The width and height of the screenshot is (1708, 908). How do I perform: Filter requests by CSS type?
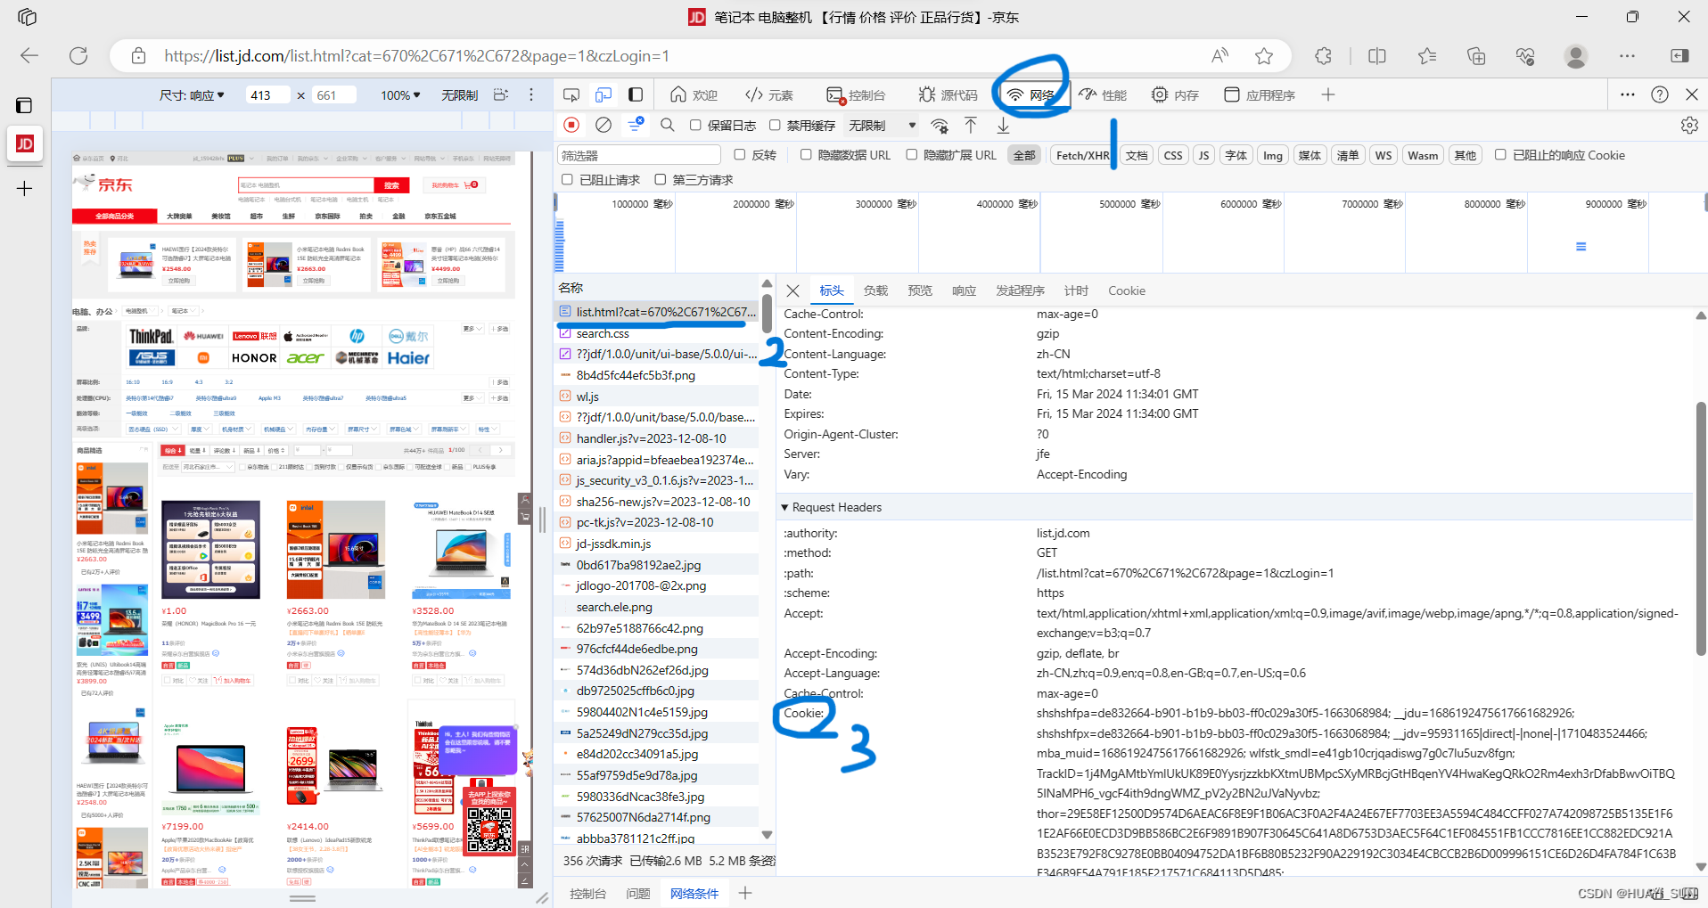point(1173,155)
